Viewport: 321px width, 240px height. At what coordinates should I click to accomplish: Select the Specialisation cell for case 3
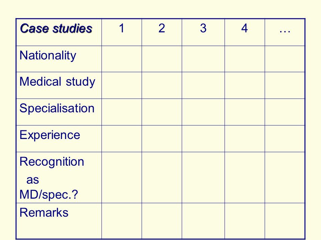pyautogui.click(x=203, y=112)
